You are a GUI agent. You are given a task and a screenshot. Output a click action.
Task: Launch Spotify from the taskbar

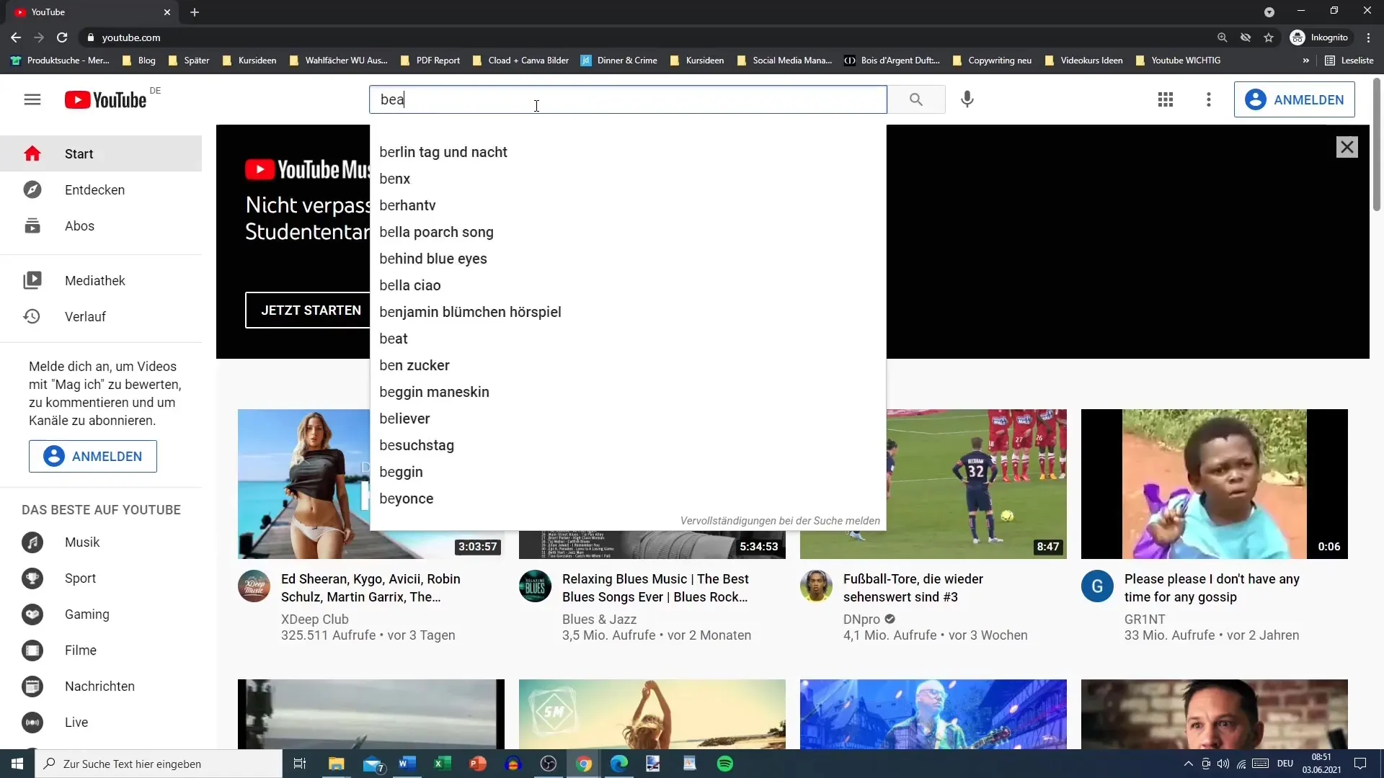pyautogui.click(x=725, y=764)
